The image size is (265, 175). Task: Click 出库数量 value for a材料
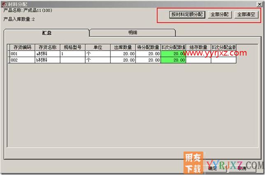(123, 54)
